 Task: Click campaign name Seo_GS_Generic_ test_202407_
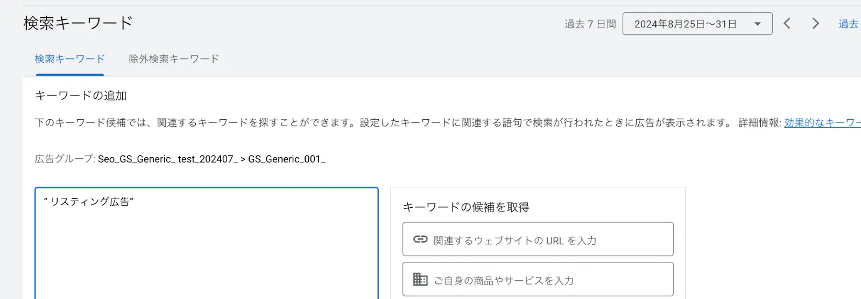[167, 159]
